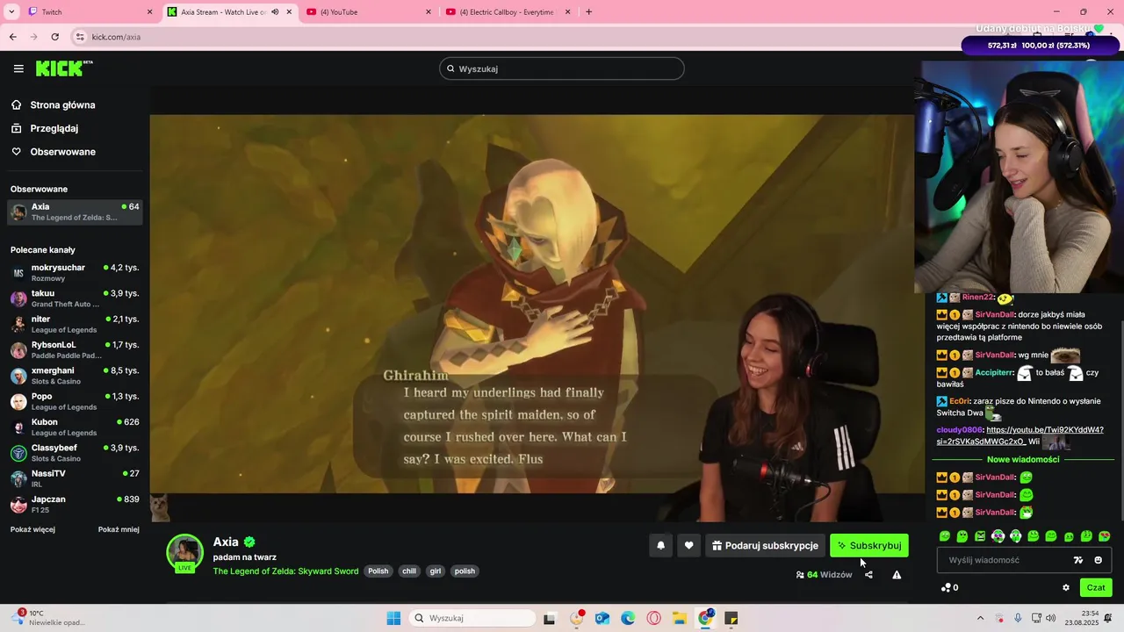Open The Legend of Zelda: Skyward Sword category

tap(285, 571)
